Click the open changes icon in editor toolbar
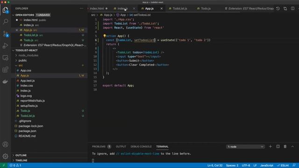Viewport: 299px width, 168px height. click(285, 8)
